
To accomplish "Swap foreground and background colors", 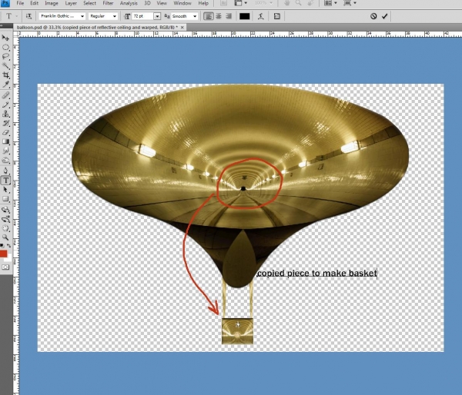I will 9,246.
